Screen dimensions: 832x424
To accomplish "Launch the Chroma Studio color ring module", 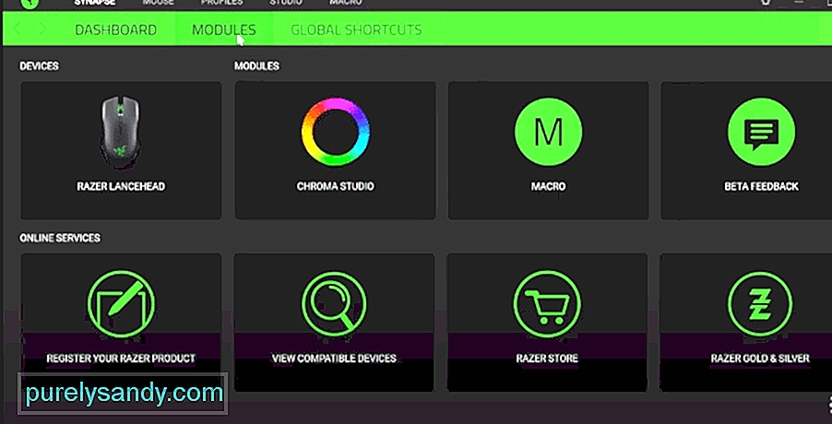I will (x=336, y=150).
